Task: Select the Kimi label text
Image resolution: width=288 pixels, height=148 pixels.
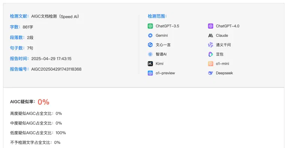Action: tap(159, 64)
